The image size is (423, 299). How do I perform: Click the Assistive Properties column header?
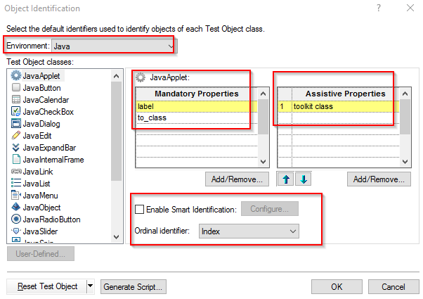point(345,94)
